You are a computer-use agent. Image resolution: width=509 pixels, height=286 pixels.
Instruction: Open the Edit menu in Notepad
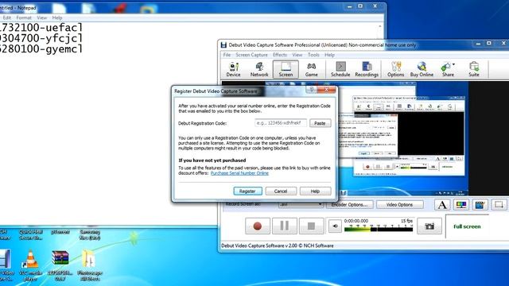(x=7, y=17)
